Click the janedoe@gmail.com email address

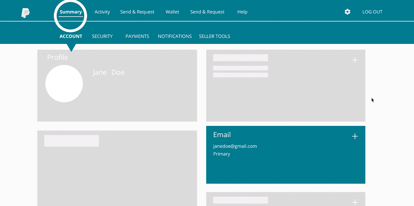tap(235, 146)
